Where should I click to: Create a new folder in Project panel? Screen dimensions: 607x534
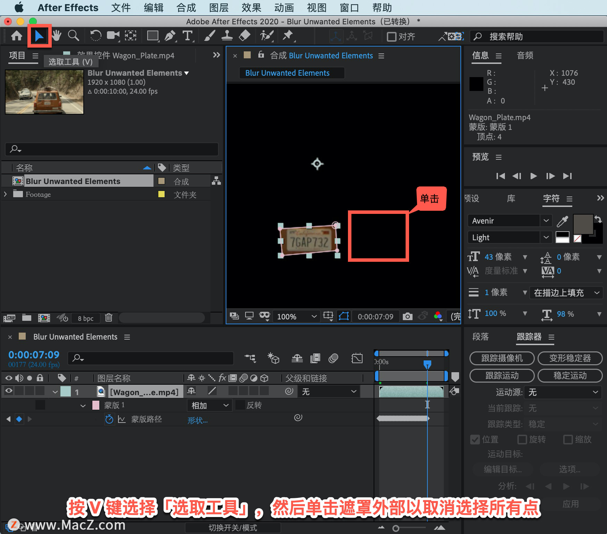pos(27,318)
